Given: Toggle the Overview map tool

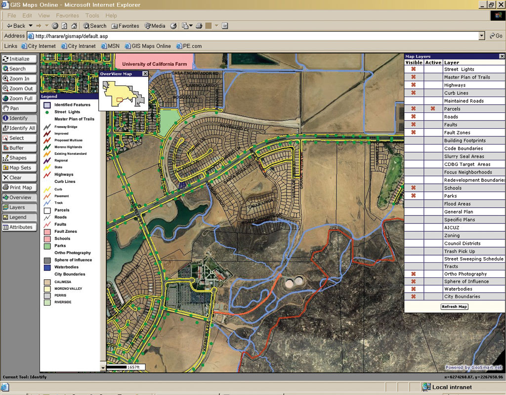Looking at the screenshot, I should [x=19, y=198].
